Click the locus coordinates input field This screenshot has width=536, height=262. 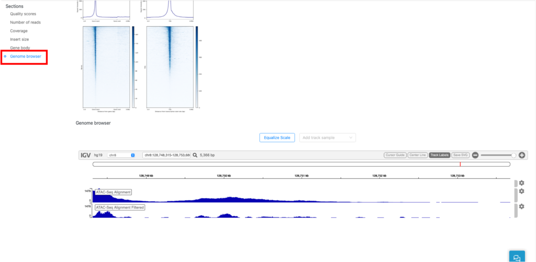[166, 155]
